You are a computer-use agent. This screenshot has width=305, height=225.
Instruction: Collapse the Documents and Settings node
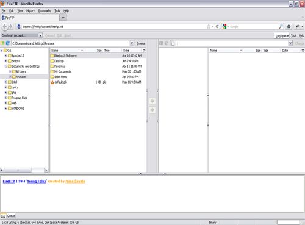(6, 66)
